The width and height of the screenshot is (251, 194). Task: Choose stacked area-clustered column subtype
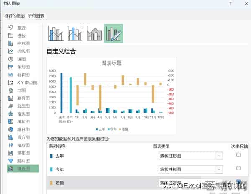point(94,33)
